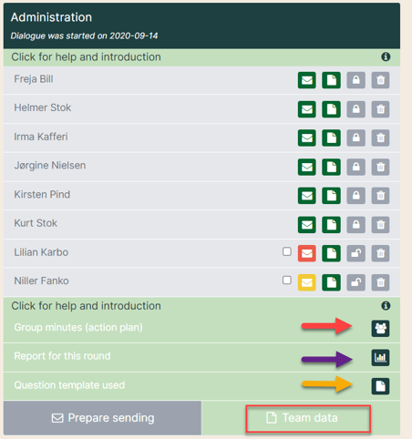Expand the top help and introduction info icon
The width and height of the screenshot is (412, 439).
click(386, 56)
